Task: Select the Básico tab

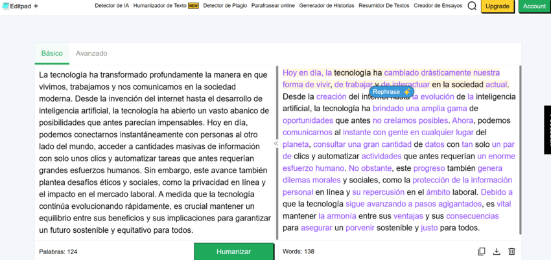Action: (52, 54)
